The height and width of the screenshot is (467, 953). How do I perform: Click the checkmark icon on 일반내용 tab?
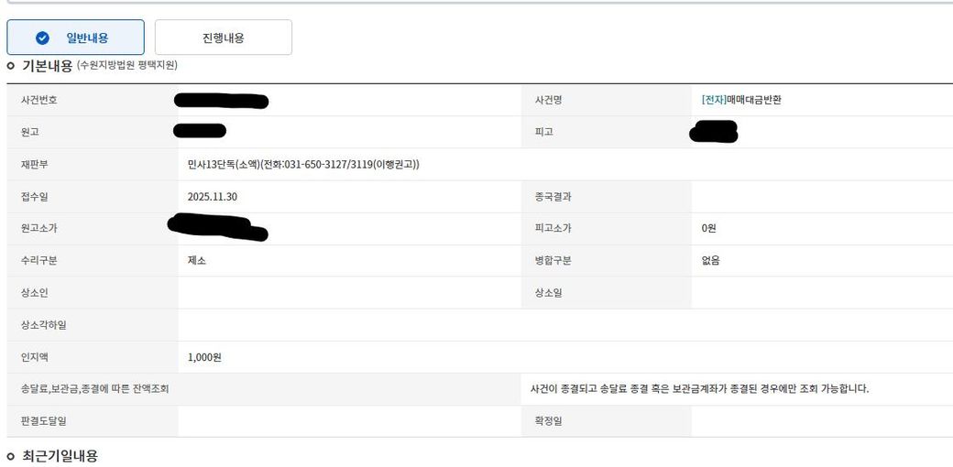pos(42,38)
